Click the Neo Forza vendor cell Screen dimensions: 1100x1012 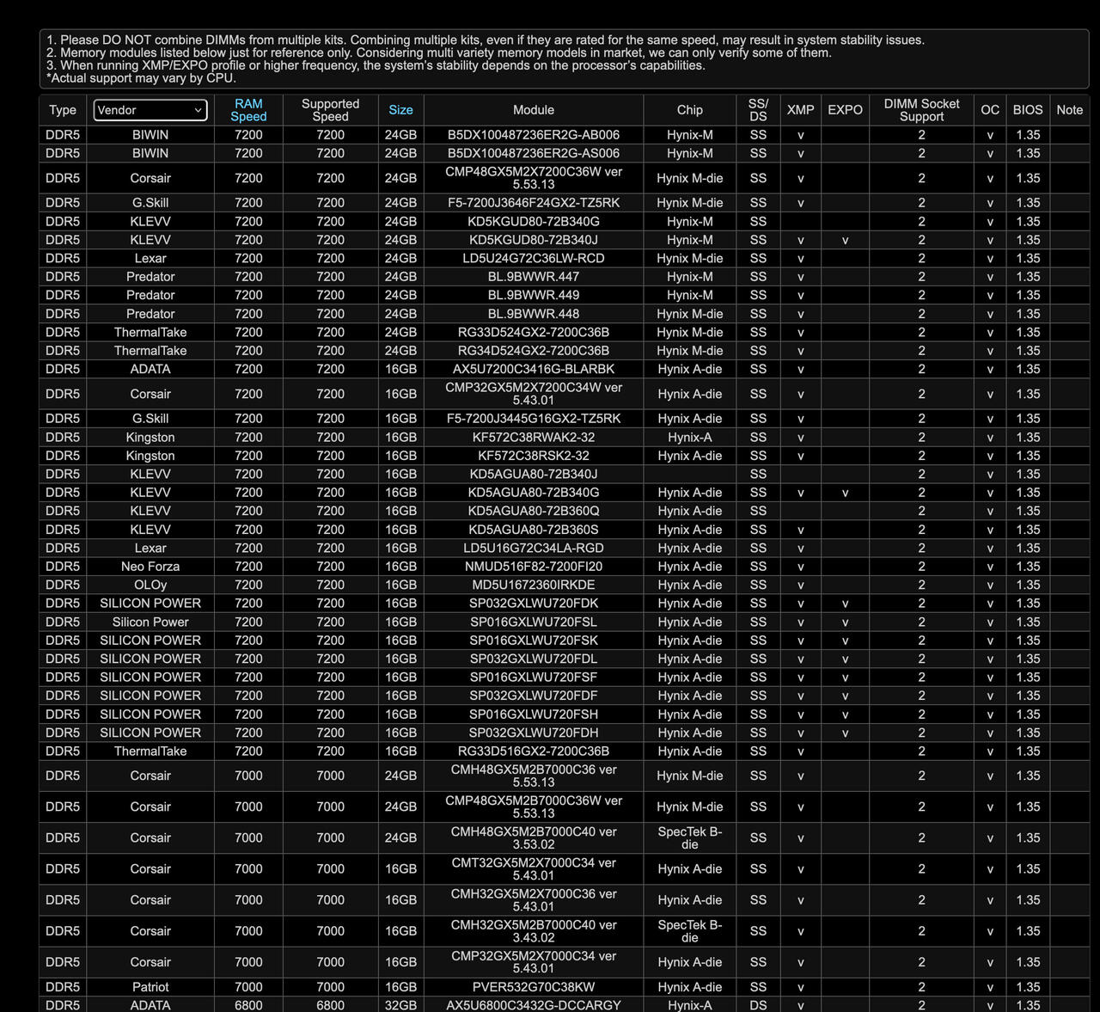coord(150,567)
